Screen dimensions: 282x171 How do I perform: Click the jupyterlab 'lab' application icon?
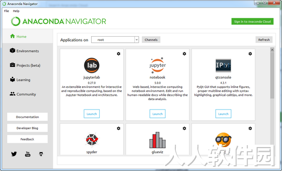(x=92, y=65)
